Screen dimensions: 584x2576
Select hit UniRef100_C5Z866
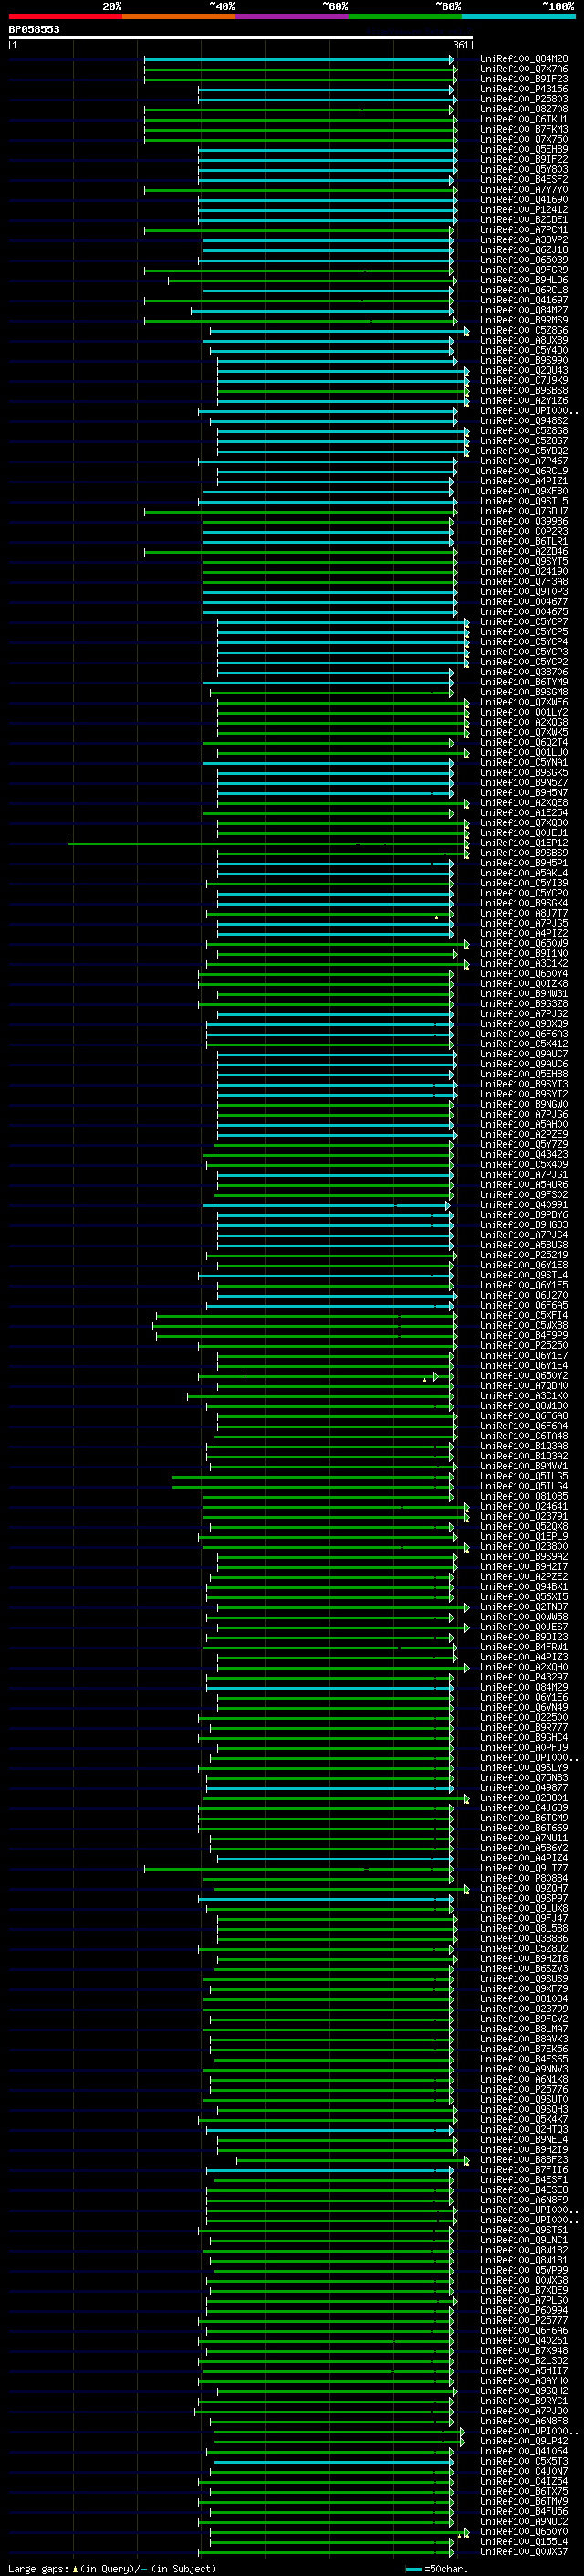click(524, 330)
